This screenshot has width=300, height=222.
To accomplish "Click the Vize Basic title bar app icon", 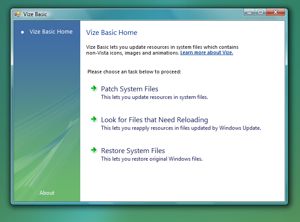I will point(17,14).
